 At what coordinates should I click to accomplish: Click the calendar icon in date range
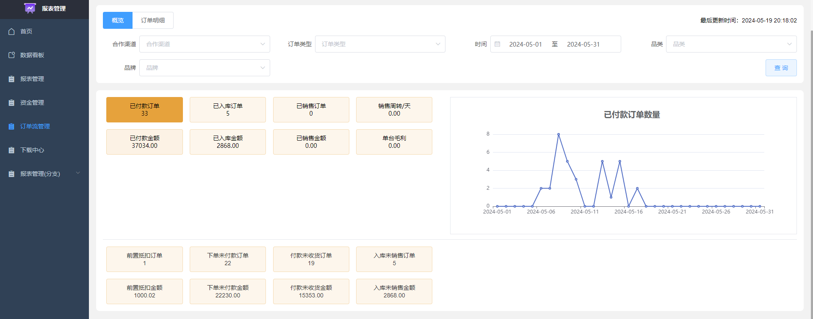pyautogui.click(x=498, y=44)
